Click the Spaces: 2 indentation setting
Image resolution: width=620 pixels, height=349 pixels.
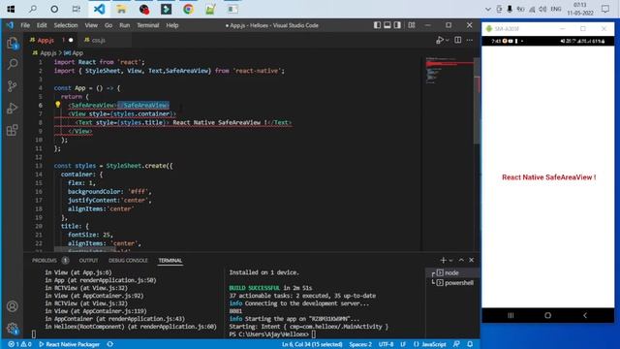point(360,344)
